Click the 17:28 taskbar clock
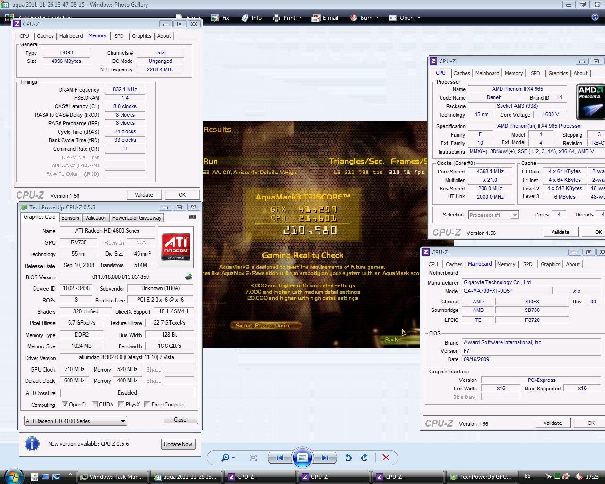 592,476
